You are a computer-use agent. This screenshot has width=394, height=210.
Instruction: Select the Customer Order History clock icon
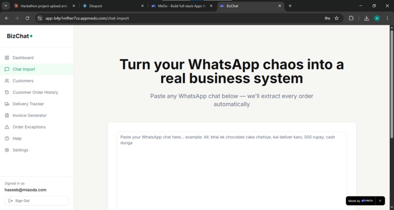[x=7, y=92]
